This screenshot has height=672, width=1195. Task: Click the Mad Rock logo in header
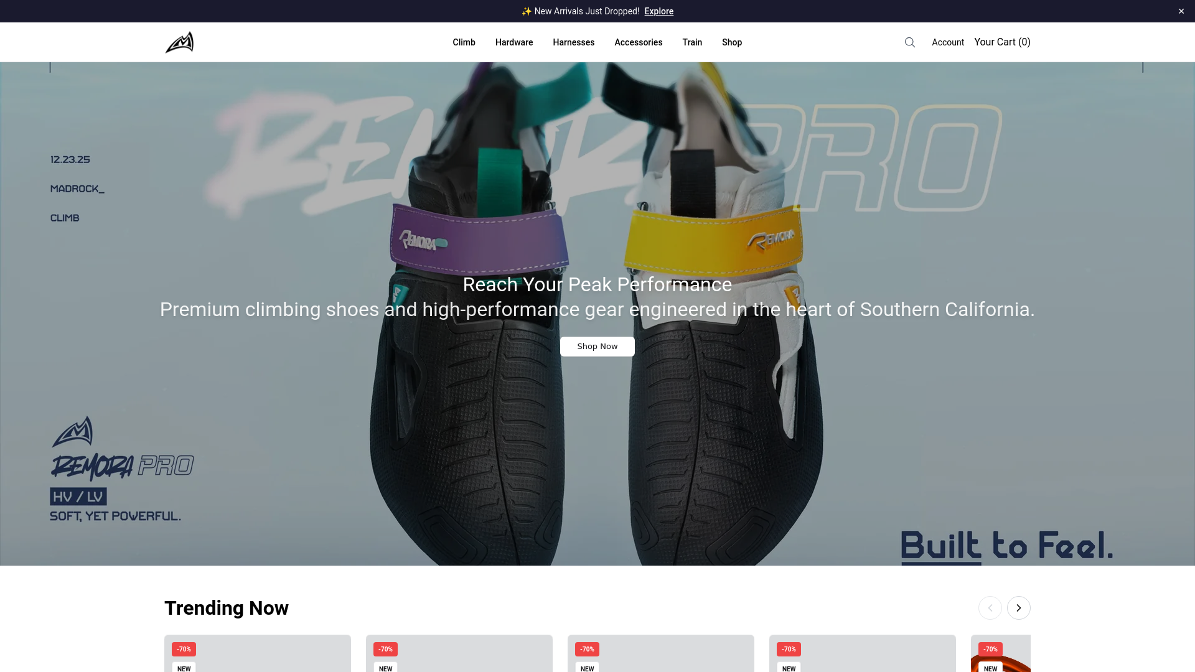(179, 42)
